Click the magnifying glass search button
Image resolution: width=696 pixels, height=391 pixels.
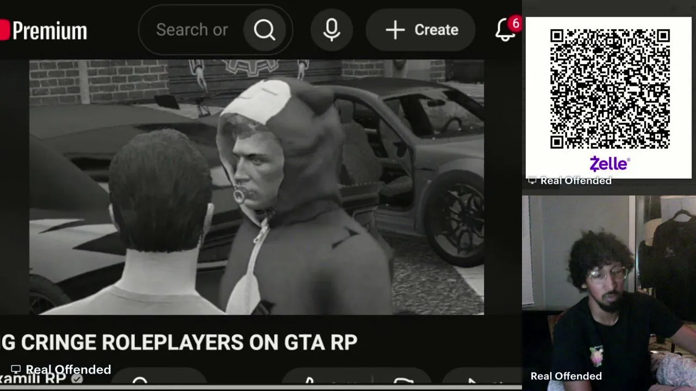pyautogui.click(x=265, y=30)
